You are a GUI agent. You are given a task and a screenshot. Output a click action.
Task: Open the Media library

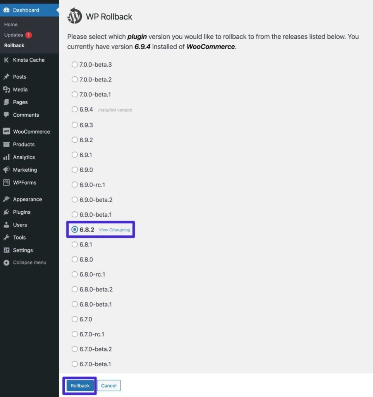click(x=20, y=89)
